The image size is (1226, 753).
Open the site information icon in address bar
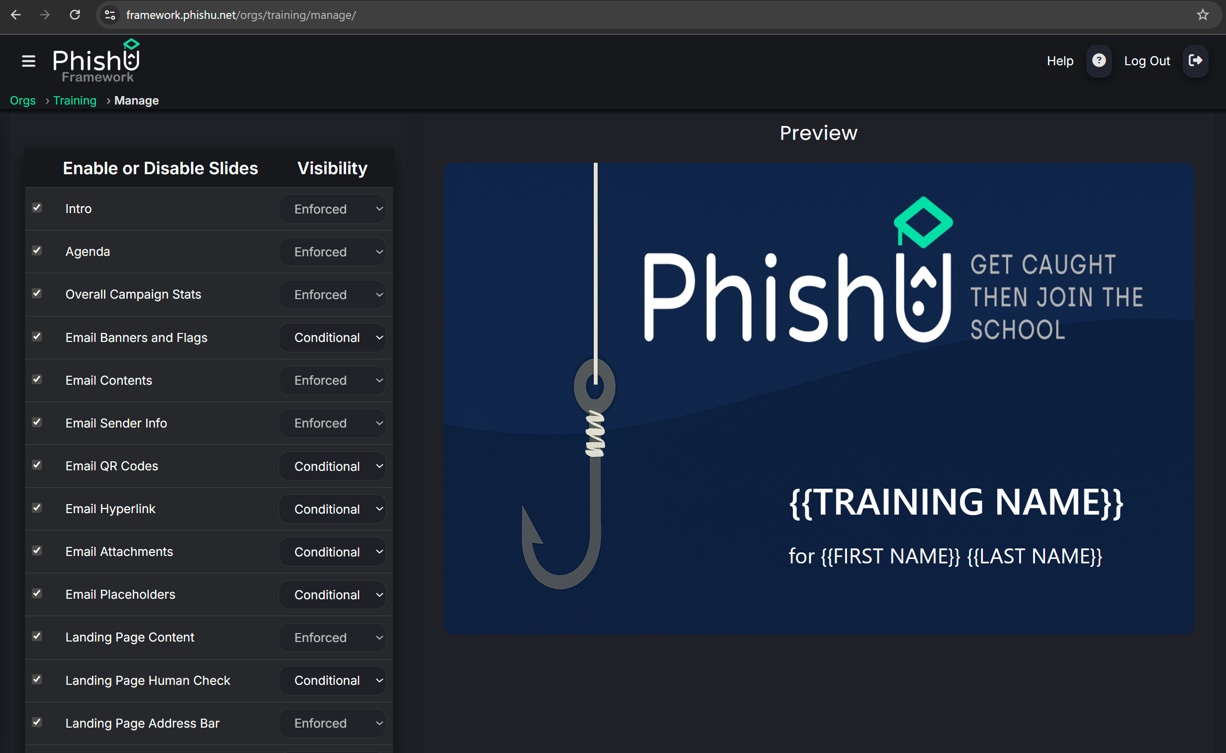[x=110, y=15]
